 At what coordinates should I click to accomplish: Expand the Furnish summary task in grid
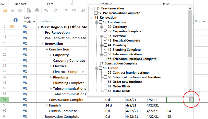point(47,105)
